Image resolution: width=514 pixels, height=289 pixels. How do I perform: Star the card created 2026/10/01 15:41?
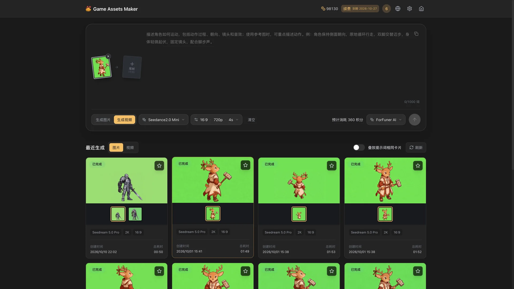click(x=245, y=165)
